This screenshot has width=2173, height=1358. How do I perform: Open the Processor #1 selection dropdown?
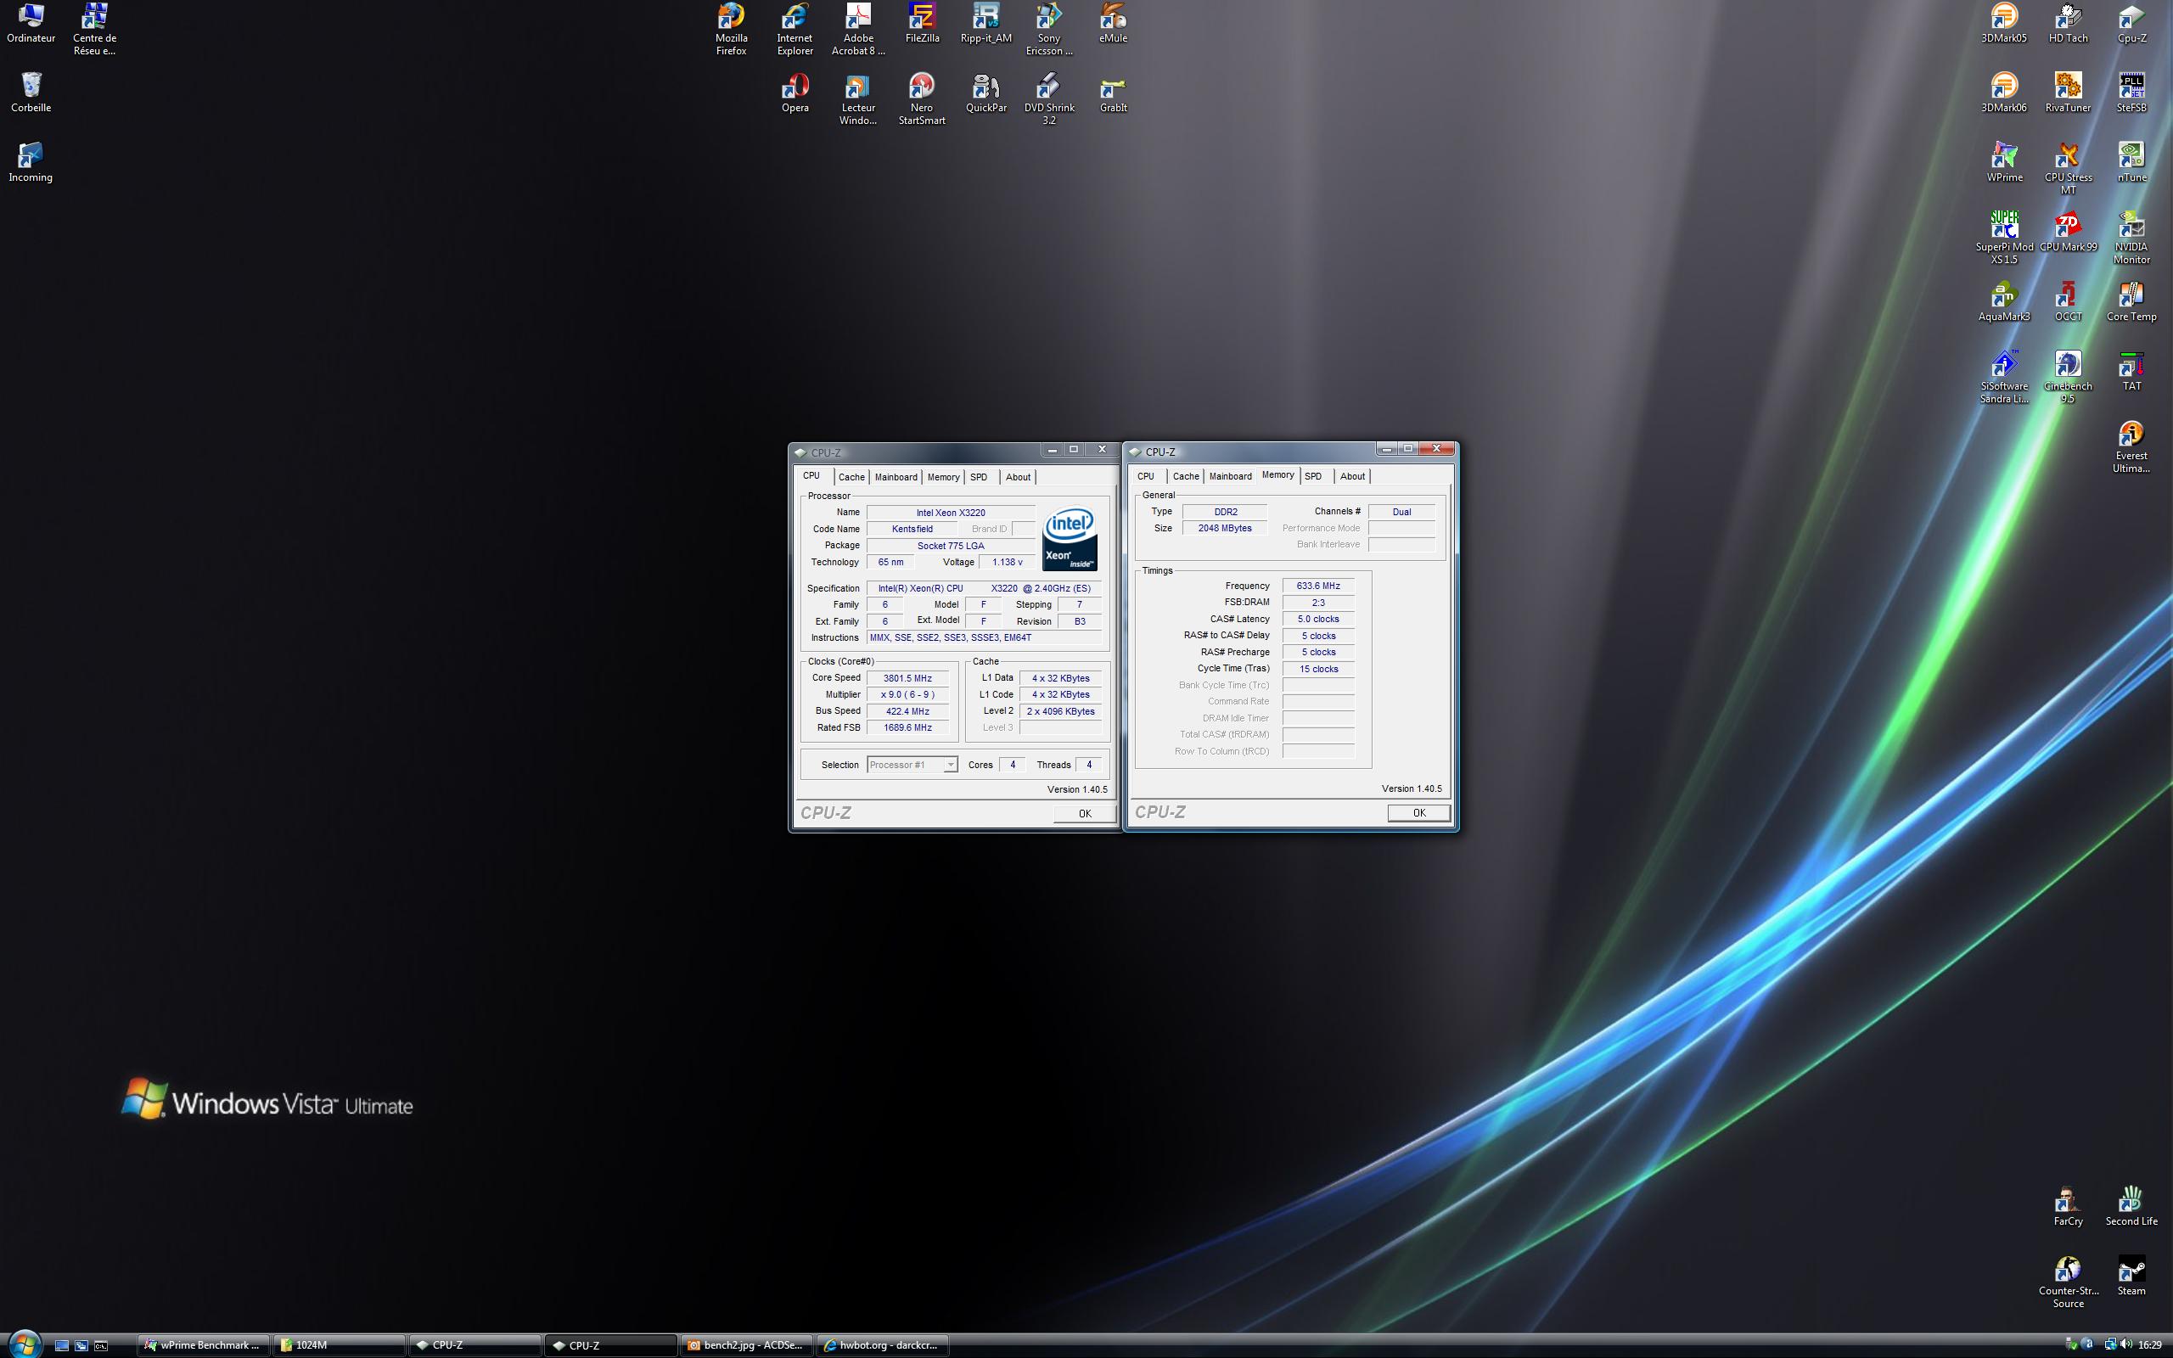pyautogui.click(x=912, y=765)
